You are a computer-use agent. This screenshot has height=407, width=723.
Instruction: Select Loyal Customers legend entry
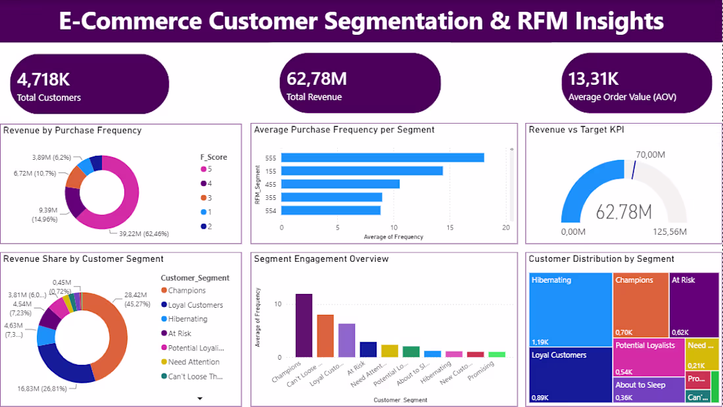(192, 305)
